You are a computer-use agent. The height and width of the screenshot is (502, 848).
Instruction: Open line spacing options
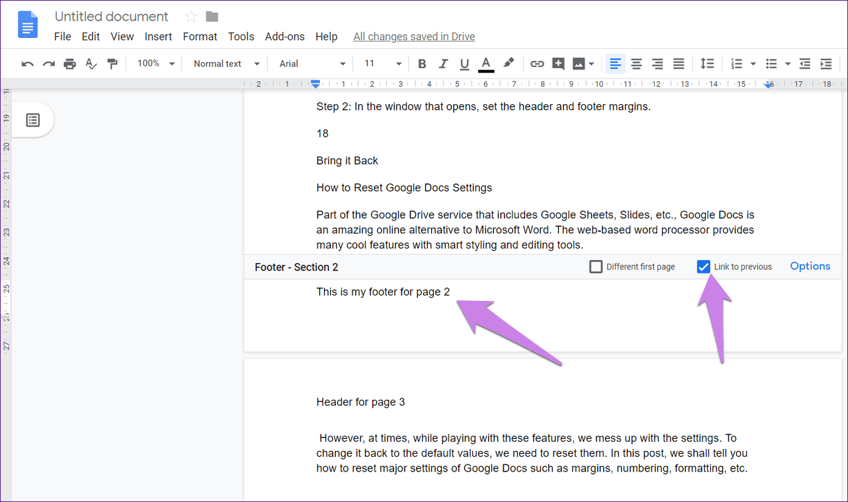click(707, 64)
